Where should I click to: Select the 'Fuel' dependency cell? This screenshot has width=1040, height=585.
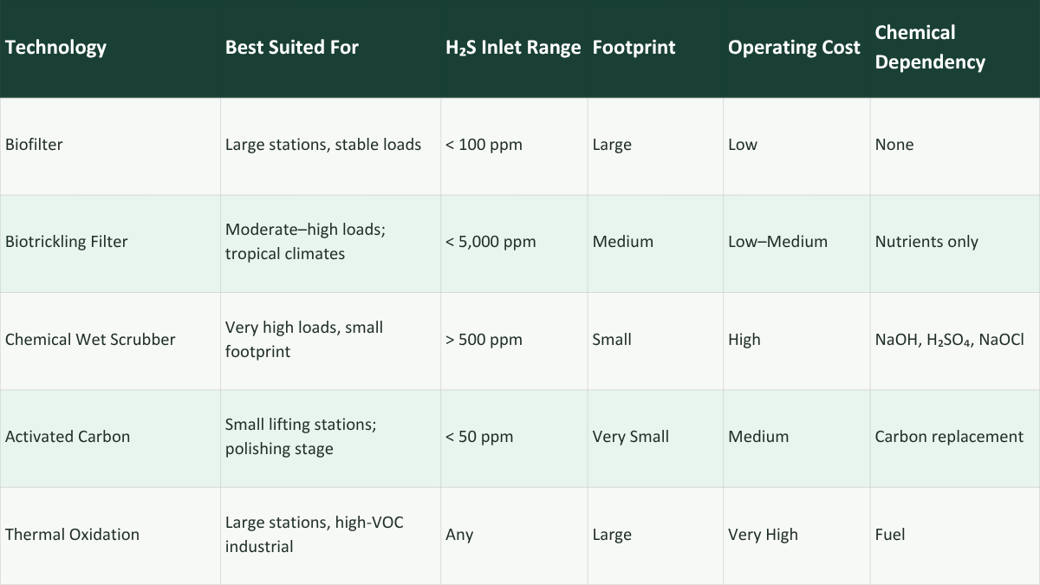click(x=890, y=534)
